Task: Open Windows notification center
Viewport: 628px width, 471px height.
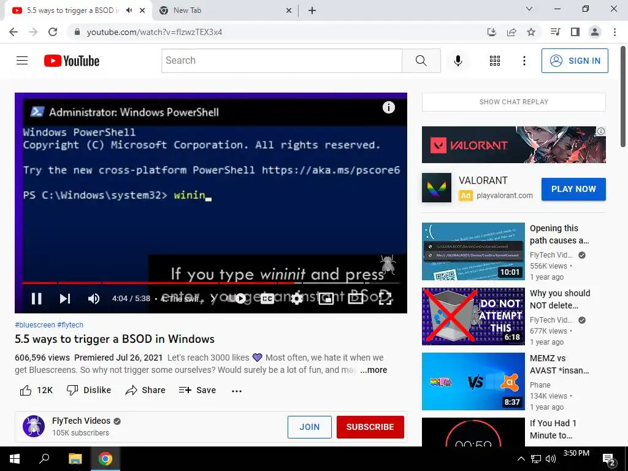Action: (x=609, y=459)
